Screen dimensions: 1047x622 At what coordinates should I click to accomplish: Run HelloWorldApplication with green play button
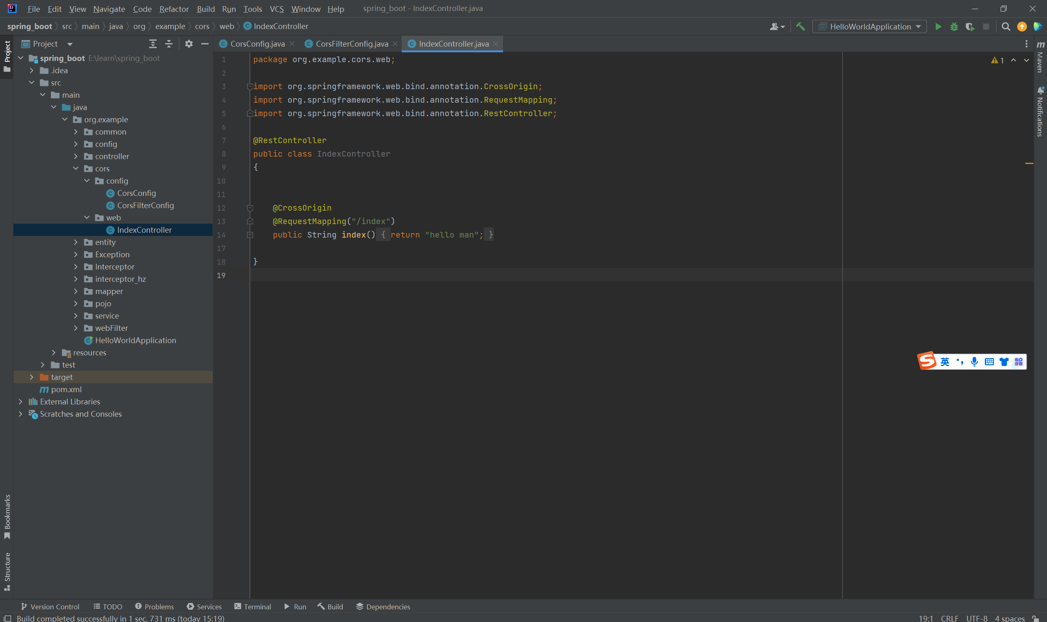pyautogui.click(x=938, y=27)
